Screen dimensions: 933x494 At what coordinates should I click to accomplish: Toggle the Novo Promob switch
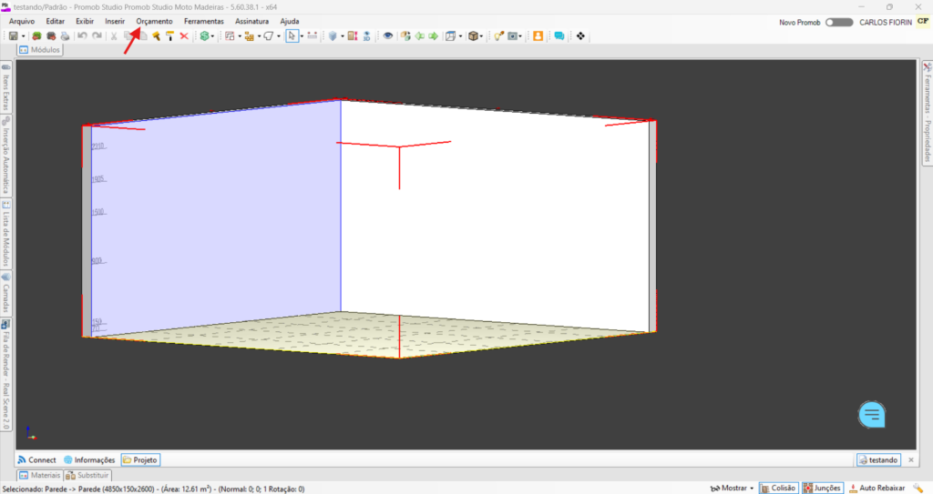838,22
